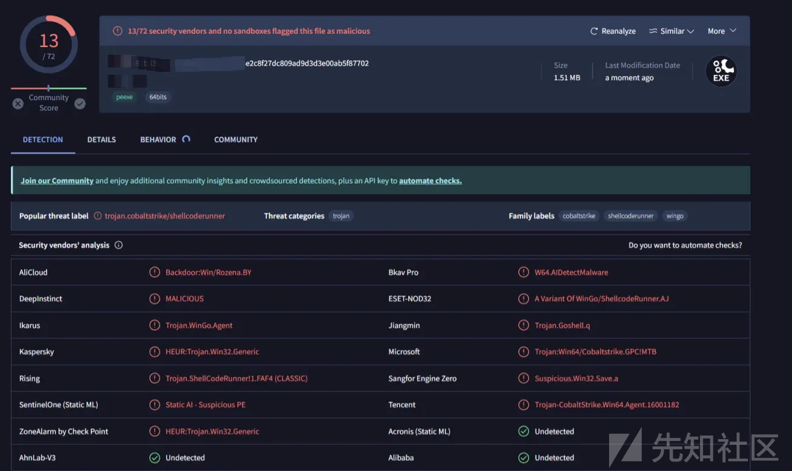Click the info icon beside Security vendors' analysis
The width and height of the screenshot is (792, 471).
pos(118,245)
